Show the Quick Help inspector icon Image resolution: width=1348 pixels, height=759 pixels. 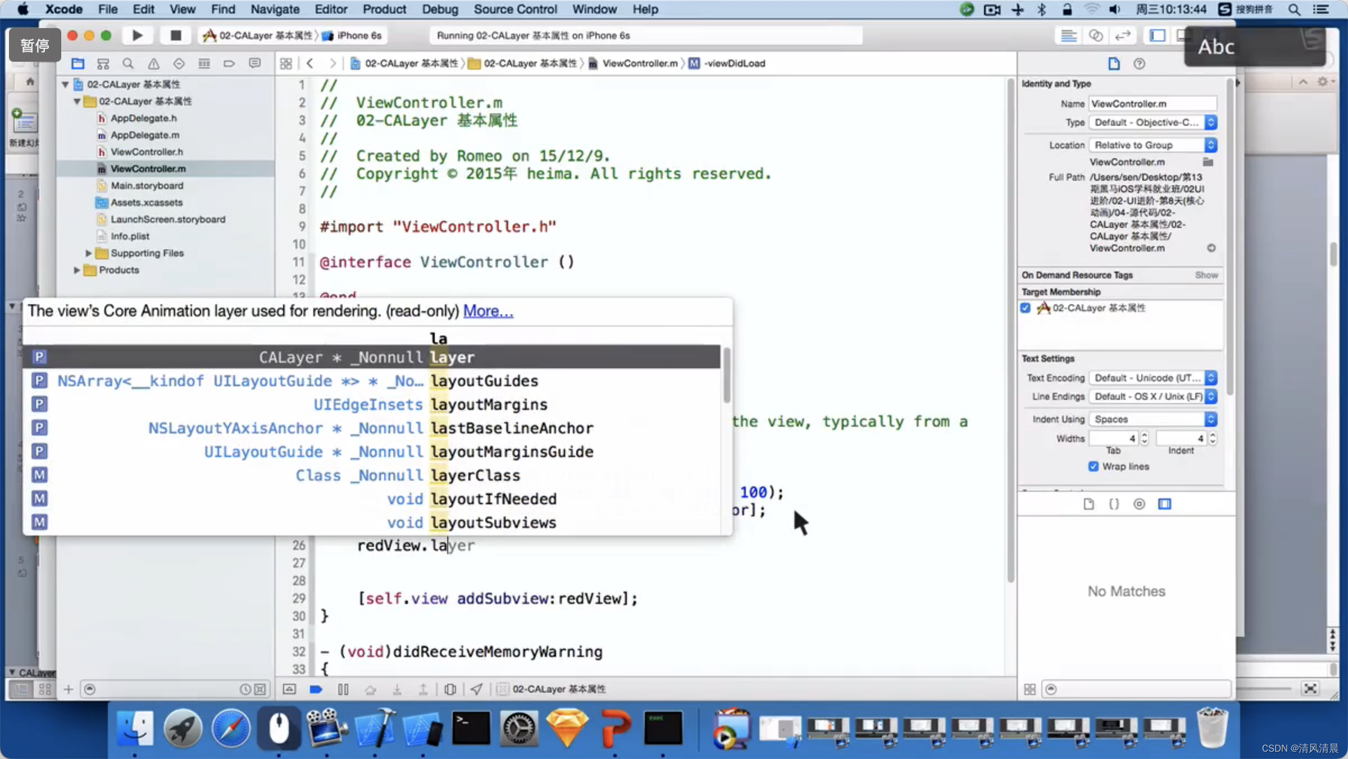point(1139,63)
